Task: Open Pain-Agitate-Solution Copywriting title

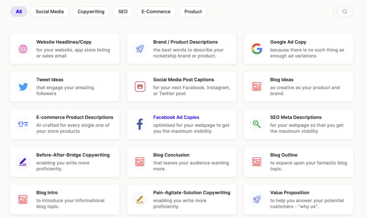Action: point(192,193)
